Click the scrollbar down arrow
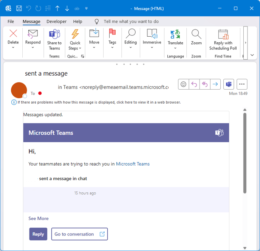The image size is (260, 251). click(245, 248)
